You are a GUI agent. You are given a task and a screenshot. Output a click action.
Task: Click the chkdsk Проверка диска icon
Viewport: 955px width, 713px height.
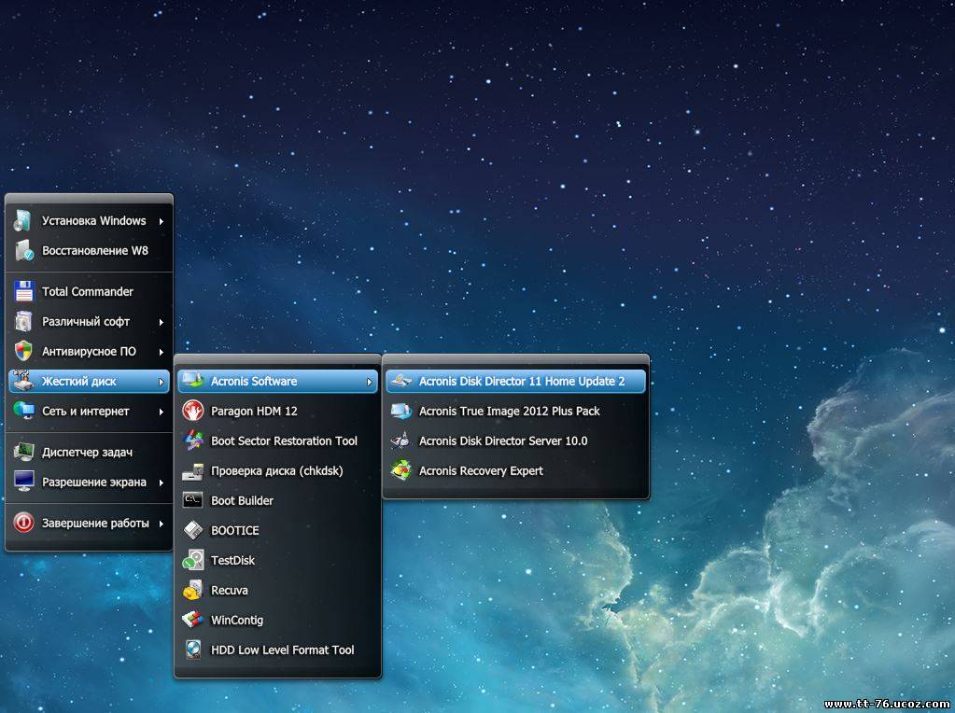(193, 470)
